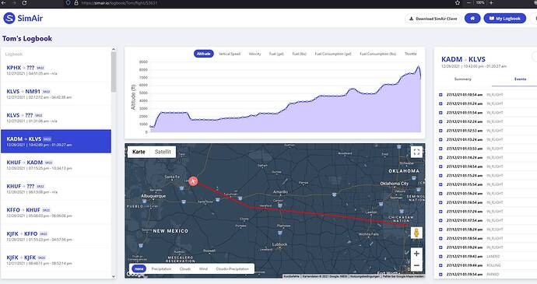Zoom out on the map
Image resolution: width=537 pixels, height=284 pixels.
(x=416, y=265)
